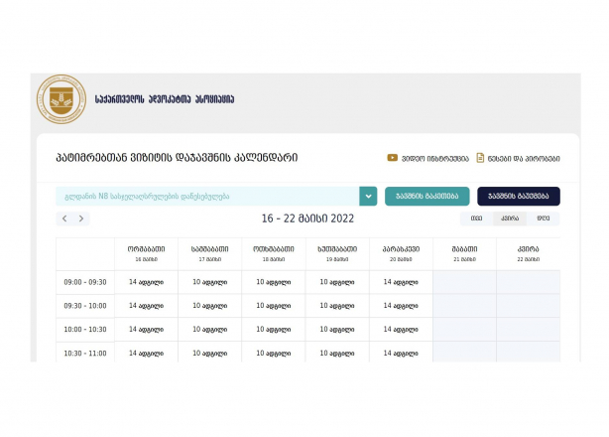This screenshot has height=437, width=609.
Task: Select the ოთხშაბათი 18 May column header
Action: tap(274, 253)
